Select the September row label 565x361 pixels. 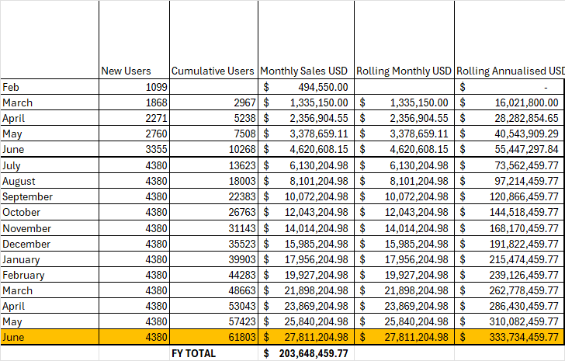[50, 196]
